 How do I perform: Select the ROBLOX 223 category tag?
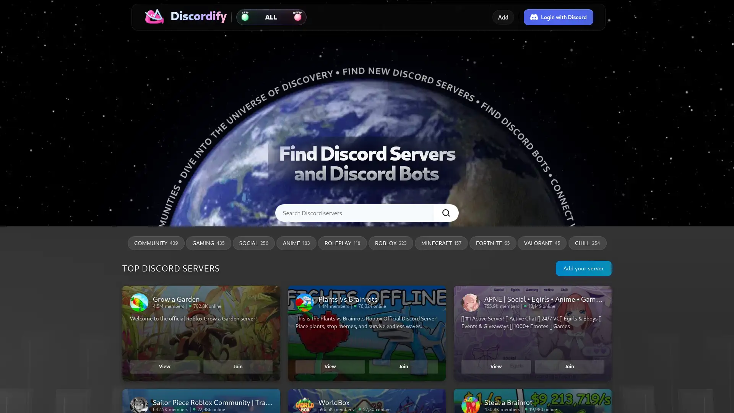(x=391, y=243)
